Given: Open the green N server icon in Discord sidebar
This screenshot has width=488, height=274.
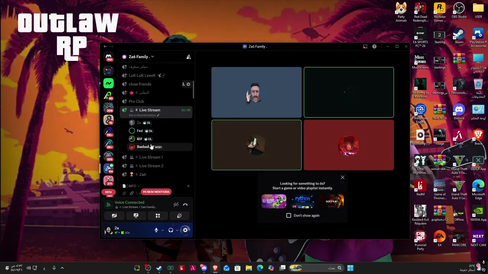Looking at the screenshot, I should 109,83.
